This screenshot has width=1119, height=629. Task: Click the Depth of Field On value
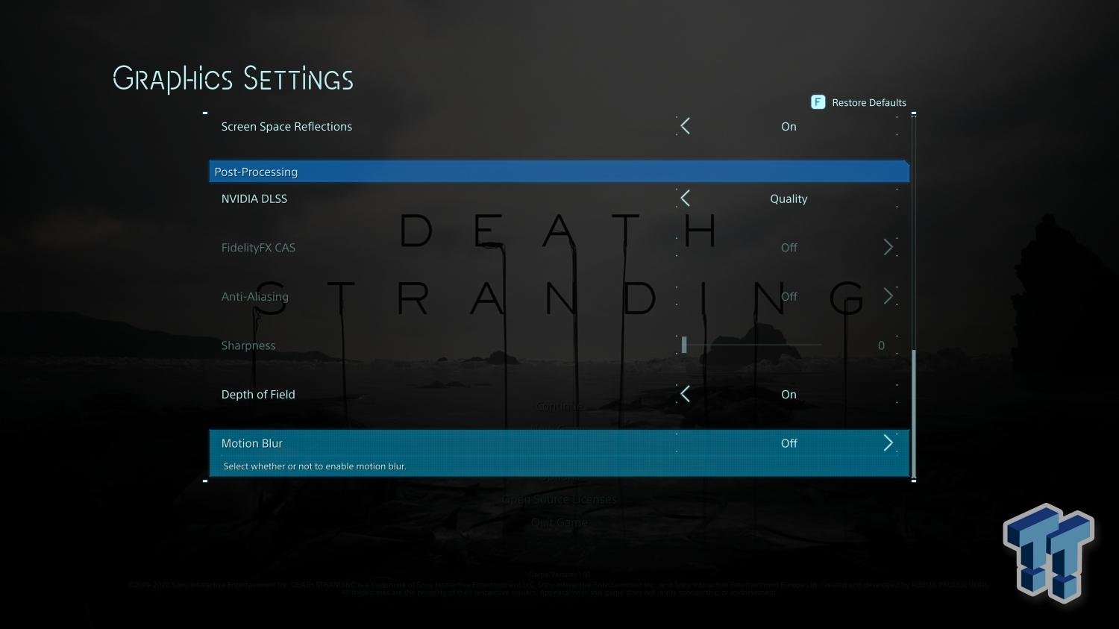pyautogui.click(x=789, y=395)
